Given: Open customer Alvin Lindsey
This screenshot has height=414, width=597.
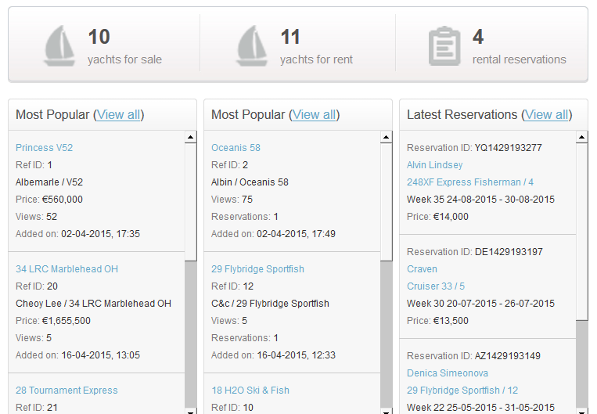Looking at the screenshot, I should click(435, 165).
